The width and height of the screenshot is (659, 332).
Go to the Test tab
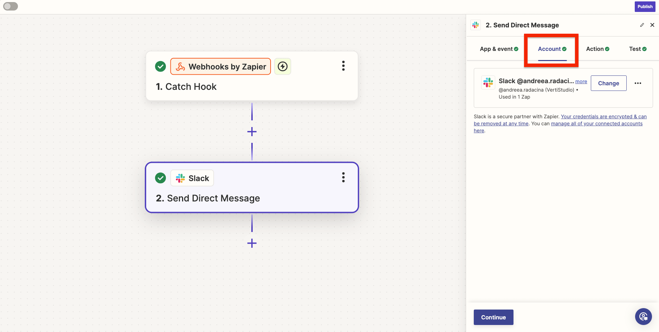(638, 49)
